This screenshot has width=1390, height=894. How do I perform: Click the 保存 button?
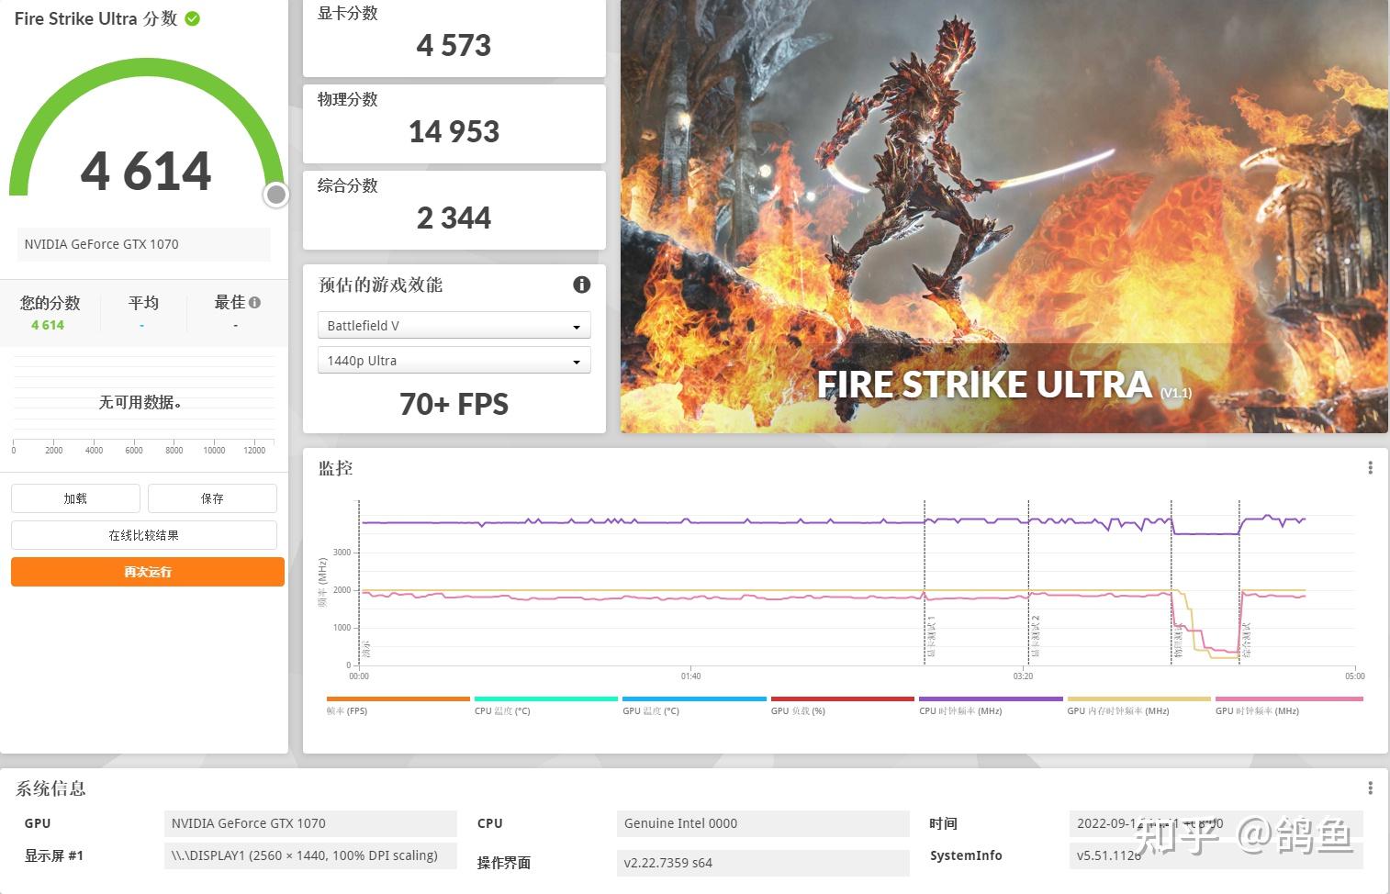(x=212, y=498)
